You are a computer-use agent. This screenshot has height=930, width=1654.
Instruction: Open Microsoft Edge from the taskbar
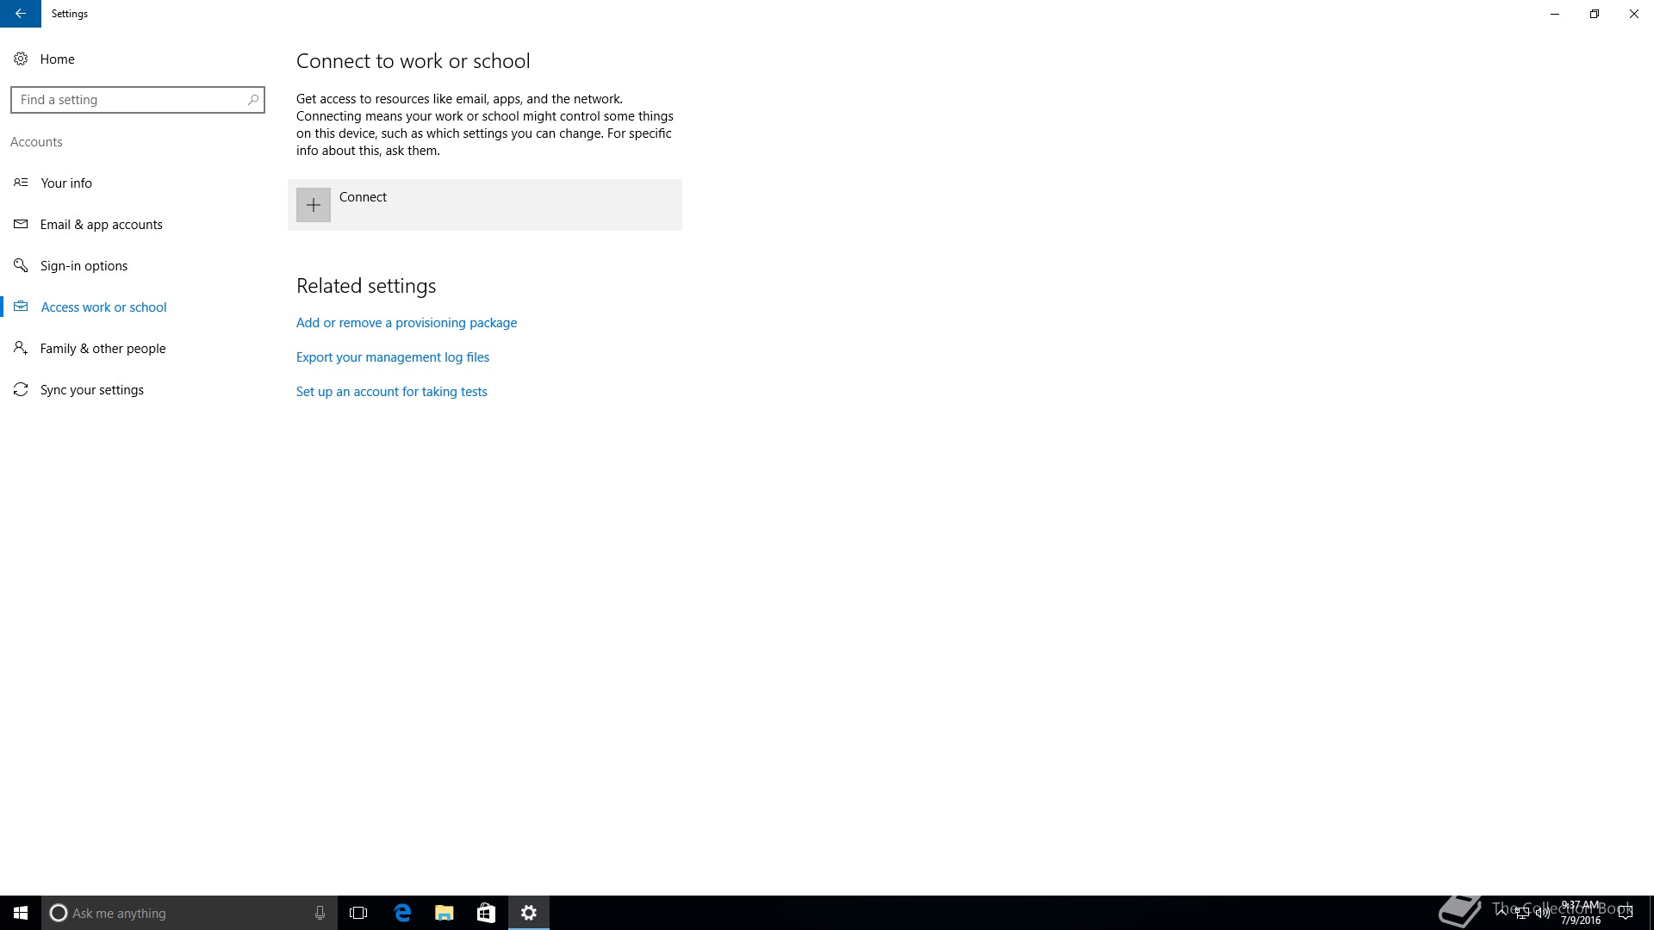tap(402, 913)
